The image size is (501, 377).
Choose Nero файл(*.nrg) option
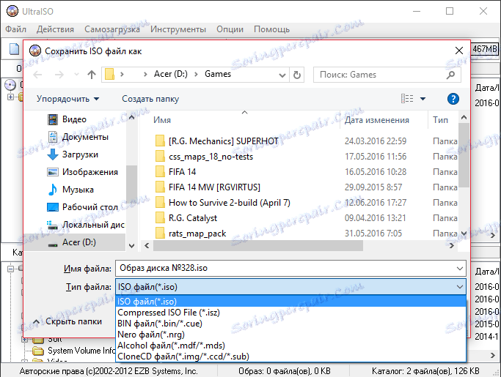click(290, 335)
